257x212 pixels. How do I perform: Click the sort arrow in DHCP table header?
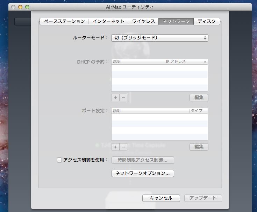coord(205,61)
